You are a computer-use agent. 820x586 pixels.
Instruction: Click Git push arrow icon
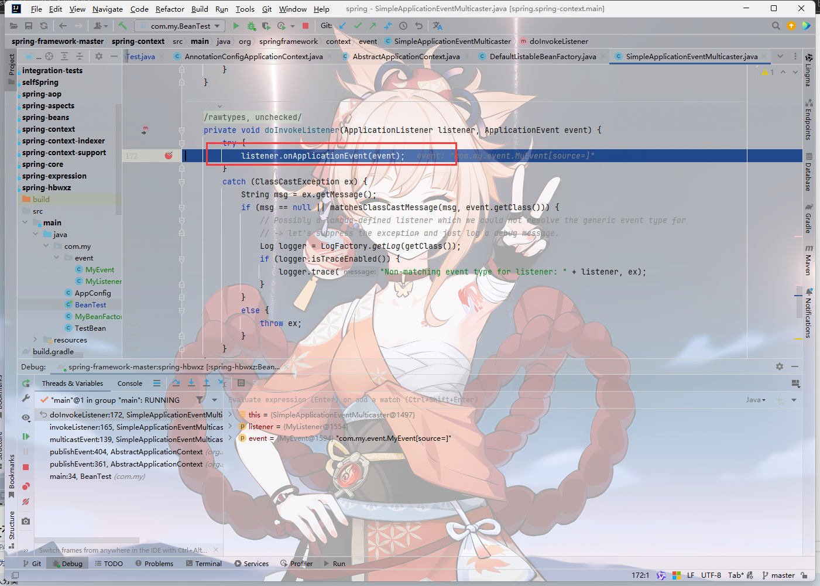tap(372, 26)
